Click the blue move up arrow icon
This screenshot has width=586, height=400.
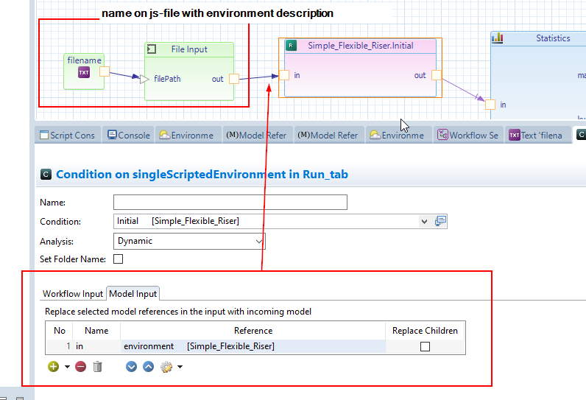[x=148, y=366]
